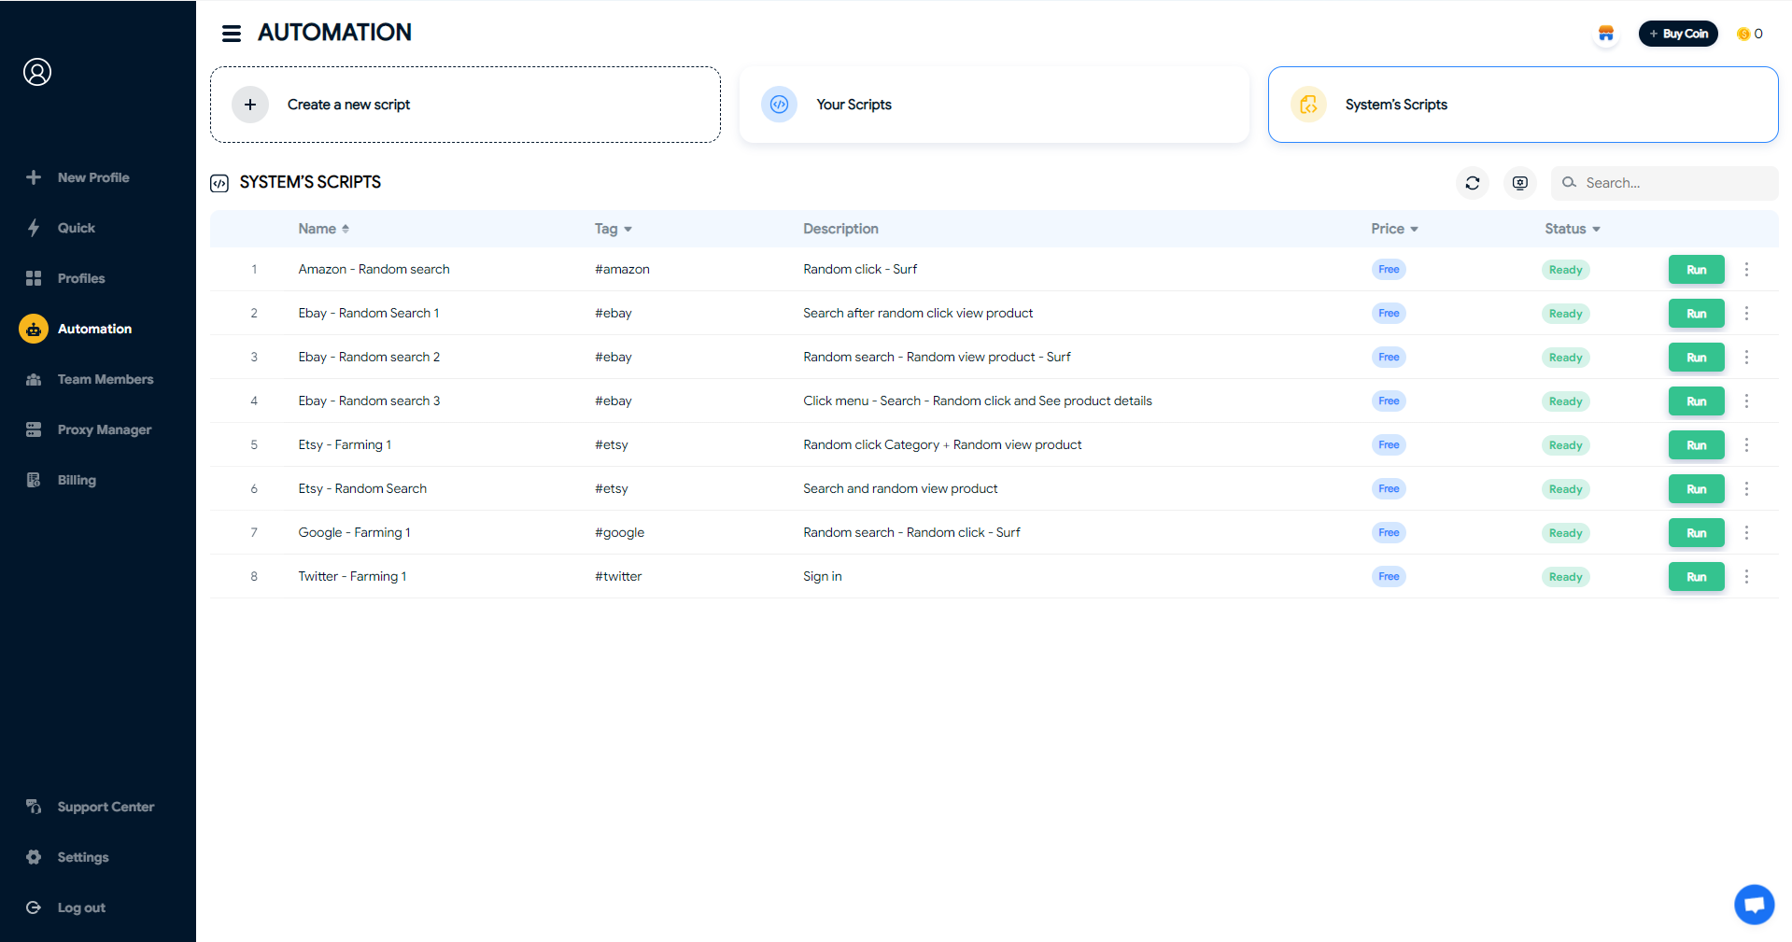
Task: Click the Quick lightning bolt icon
Action: [34, 228]
